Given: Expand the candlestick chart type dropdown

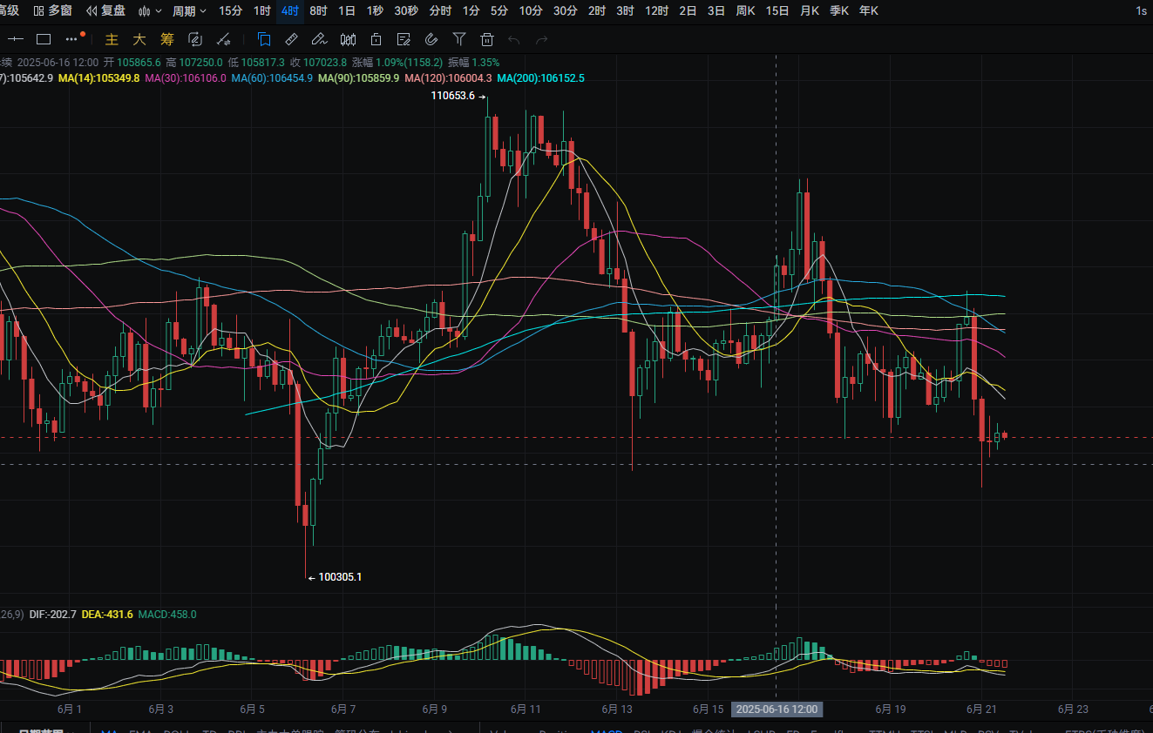Looking at the screenshot, I should [150, 11].
